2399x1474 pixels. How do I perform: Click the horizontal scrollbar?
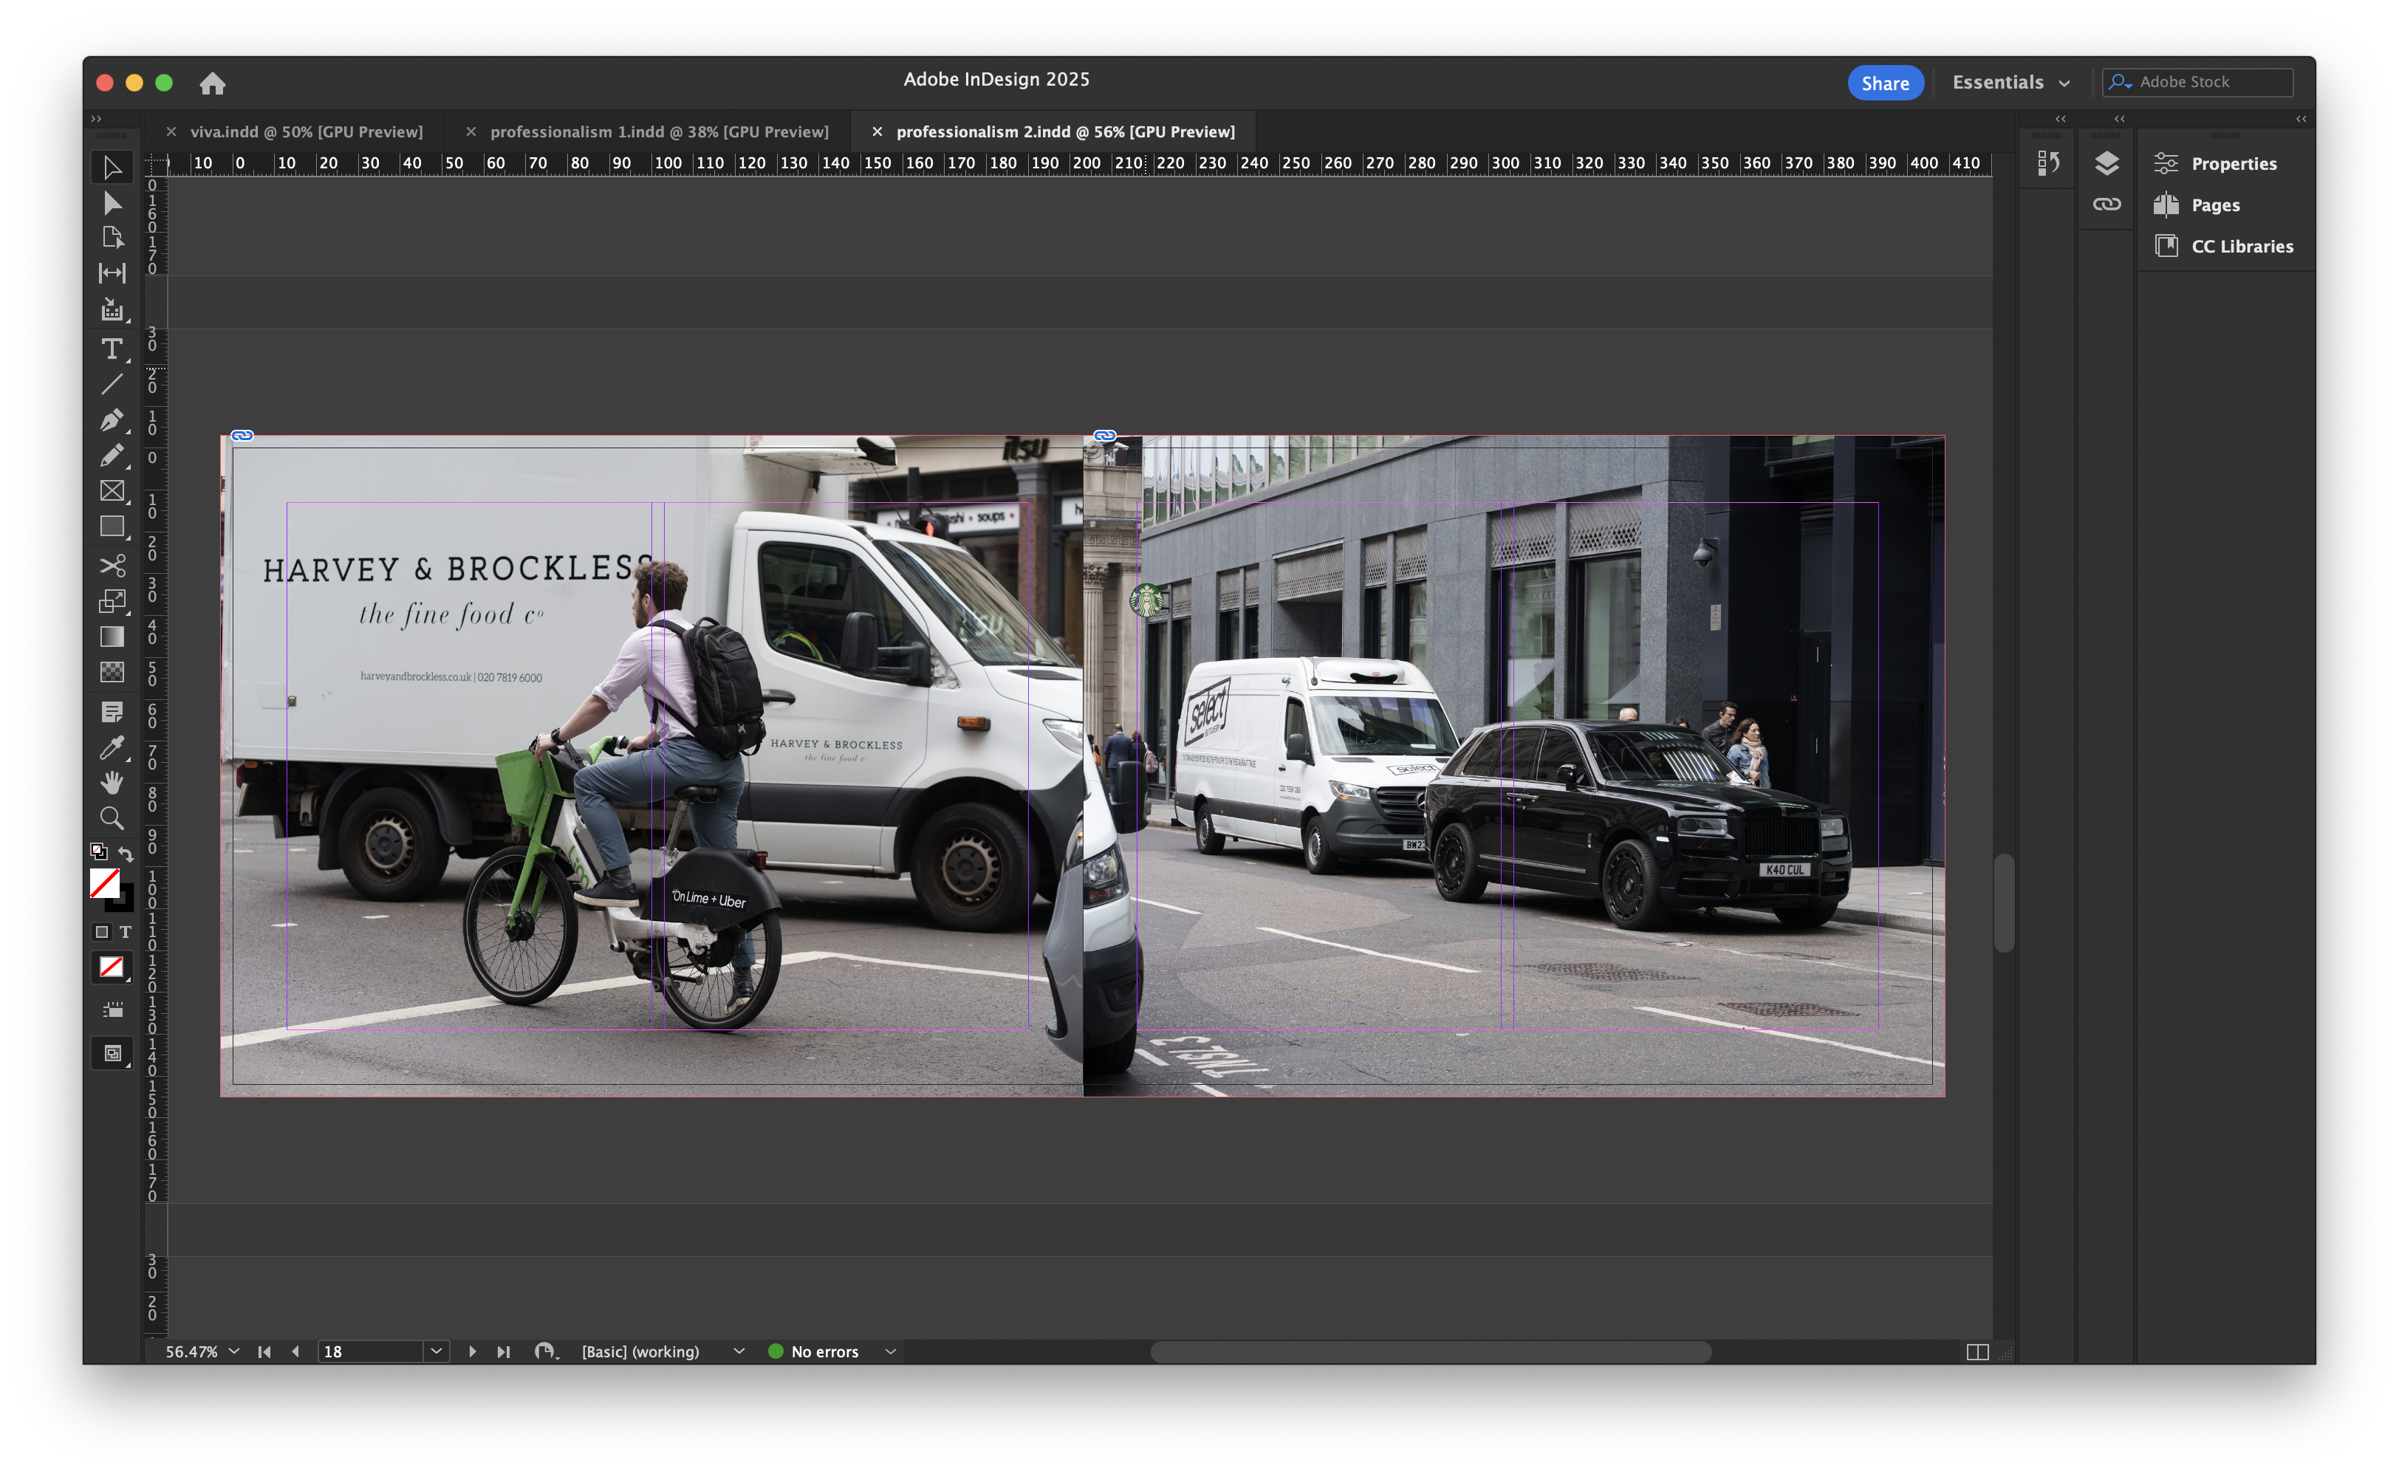pos(1430,1352)
